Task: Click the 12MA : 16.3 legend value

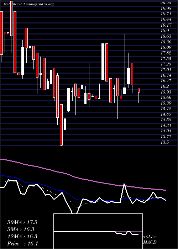Action: click(x=22, y=237)
